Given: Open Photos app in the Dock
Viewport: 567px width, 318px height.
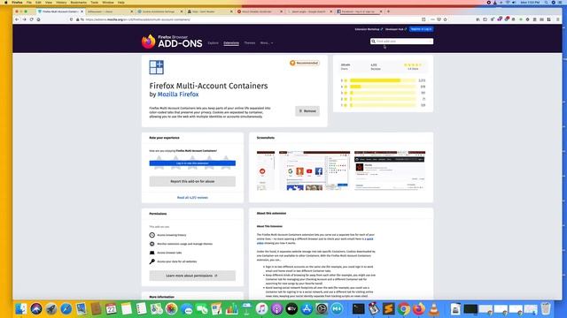Looking at the screenshot, I should [171, 309].
